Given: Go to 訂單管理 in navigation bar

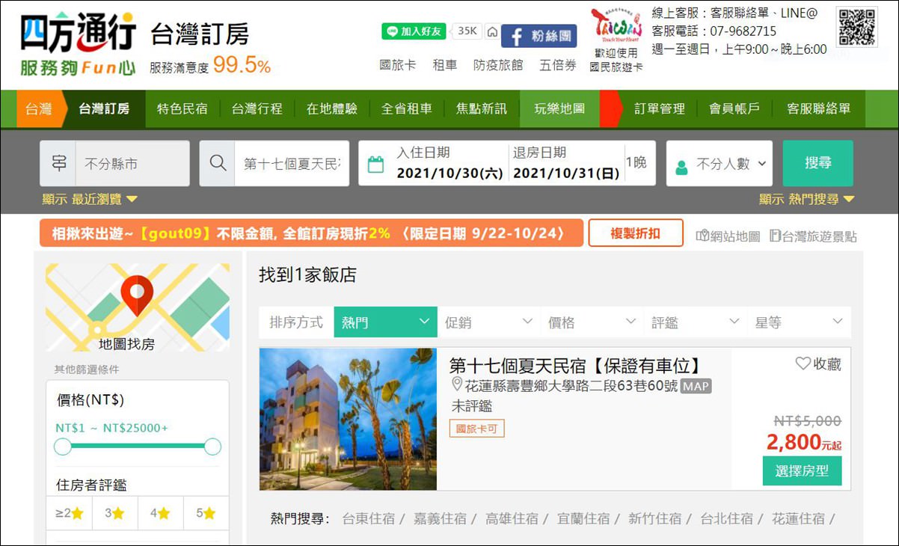Looking at the screenshot, I should (x=659, y=108).
